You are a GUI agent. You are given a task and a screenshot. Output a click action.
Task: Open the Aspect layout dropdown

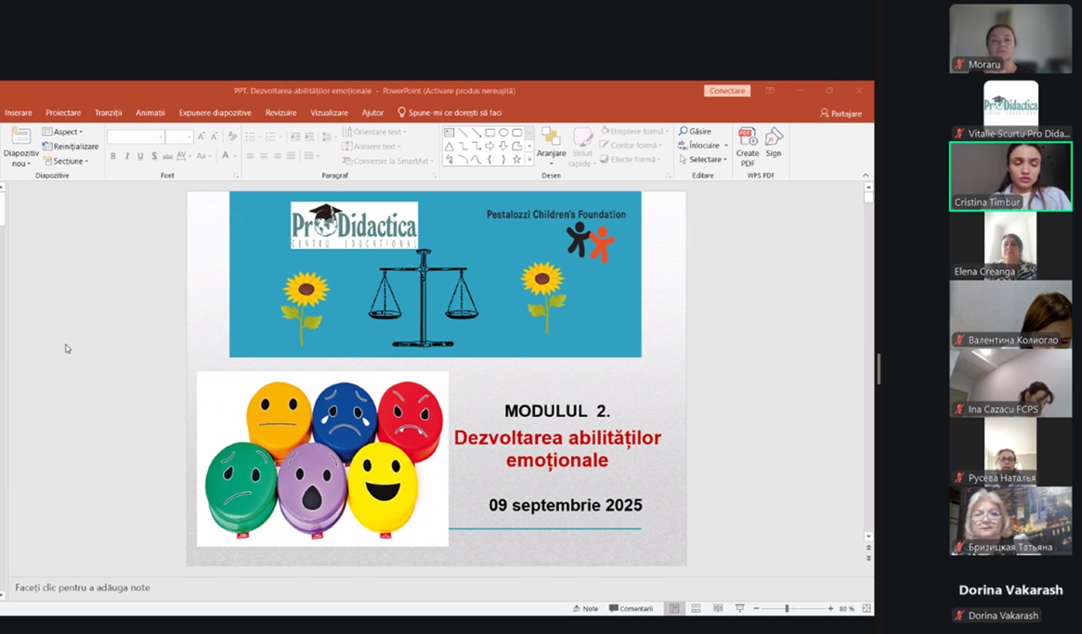[x=63, y=132]
